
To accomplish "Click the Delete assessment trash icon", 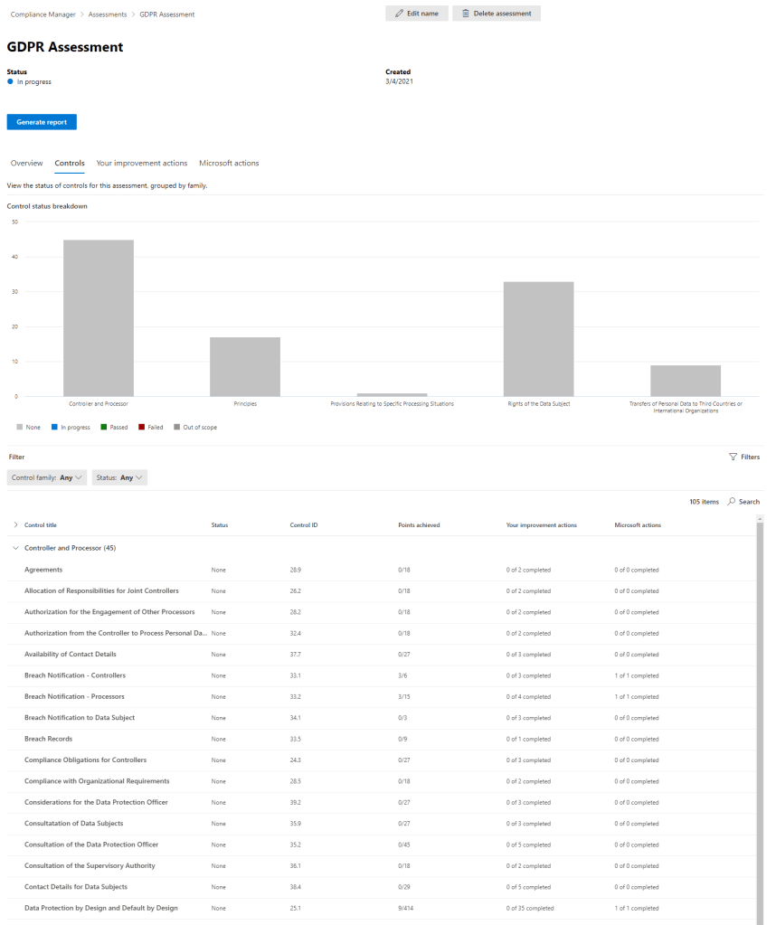I will (x=465, y=14).
